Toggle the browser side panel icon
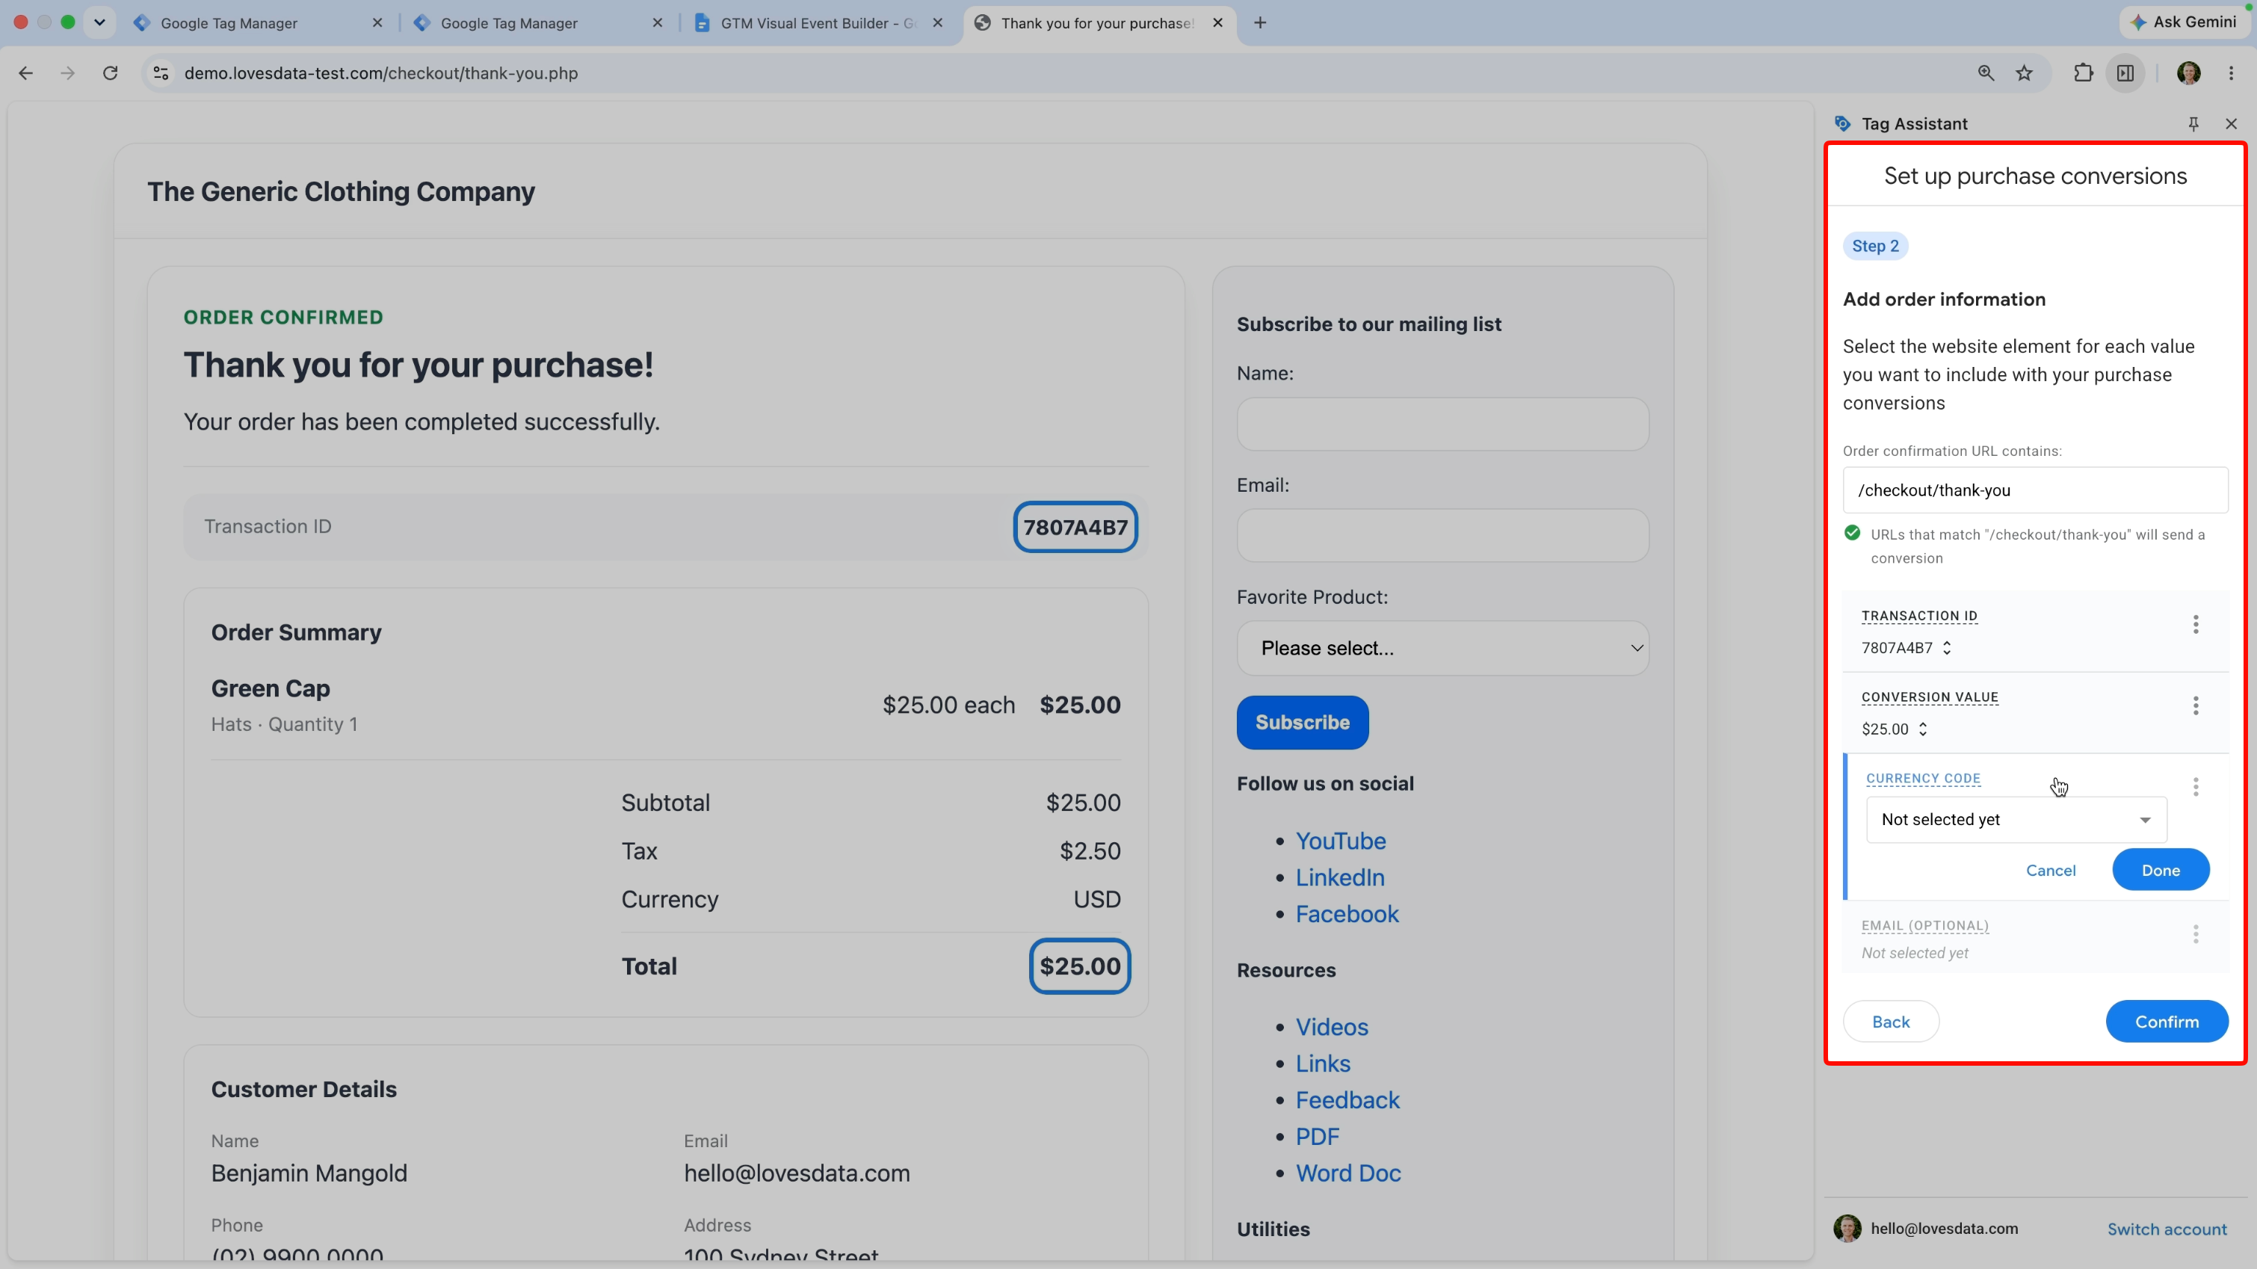The width and height of the screenshot is (2257, 1269). [x=2125, y=72]
